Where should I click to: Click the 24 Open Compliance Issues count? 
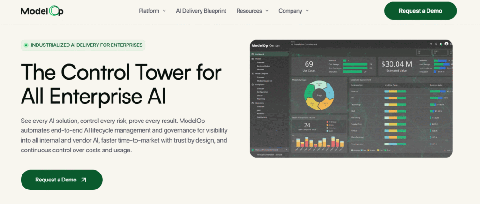pos(307,125)
